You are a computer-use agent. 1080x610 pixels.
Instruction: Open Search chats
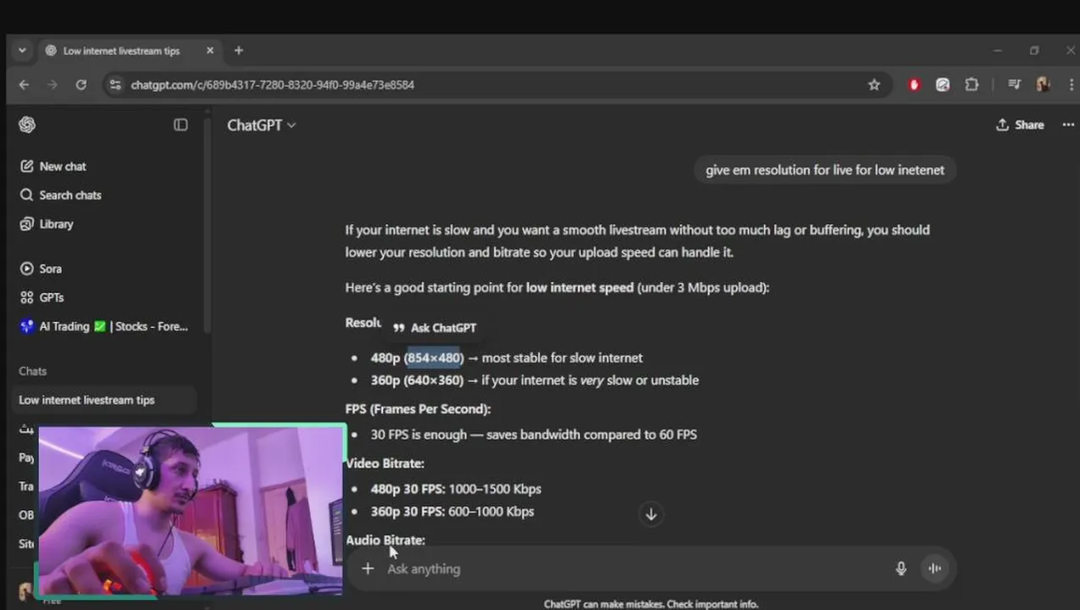pyautogui.click(x=60, y=195)
